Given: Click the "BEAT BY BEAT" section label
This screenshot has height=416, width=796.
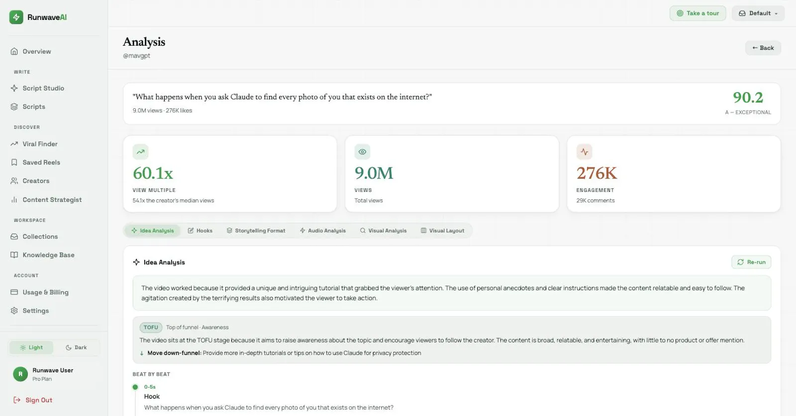Looking at the screenshot, I should (x=151, y=374).
